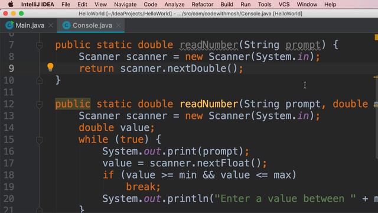Collapse the while loop fold at line 15

coord(40,140)
